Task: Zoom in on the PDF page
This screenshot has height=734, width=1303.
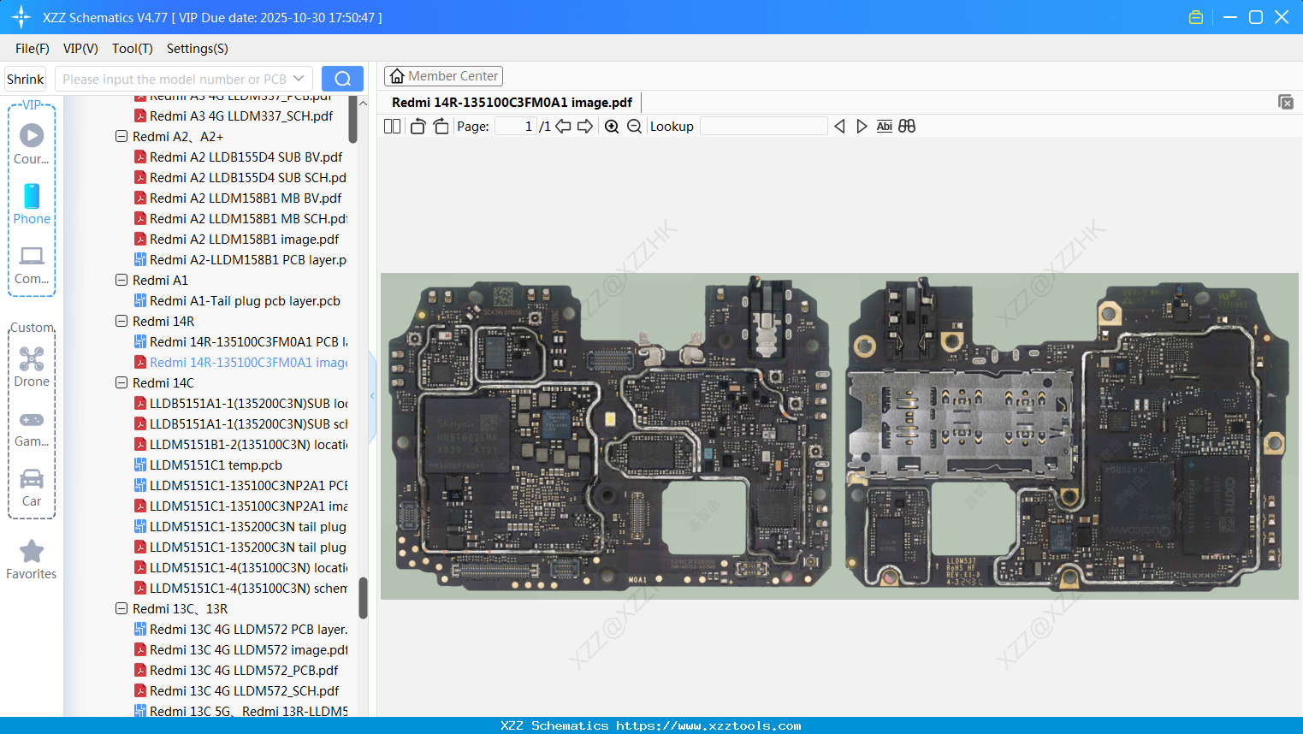Action: 612,126
